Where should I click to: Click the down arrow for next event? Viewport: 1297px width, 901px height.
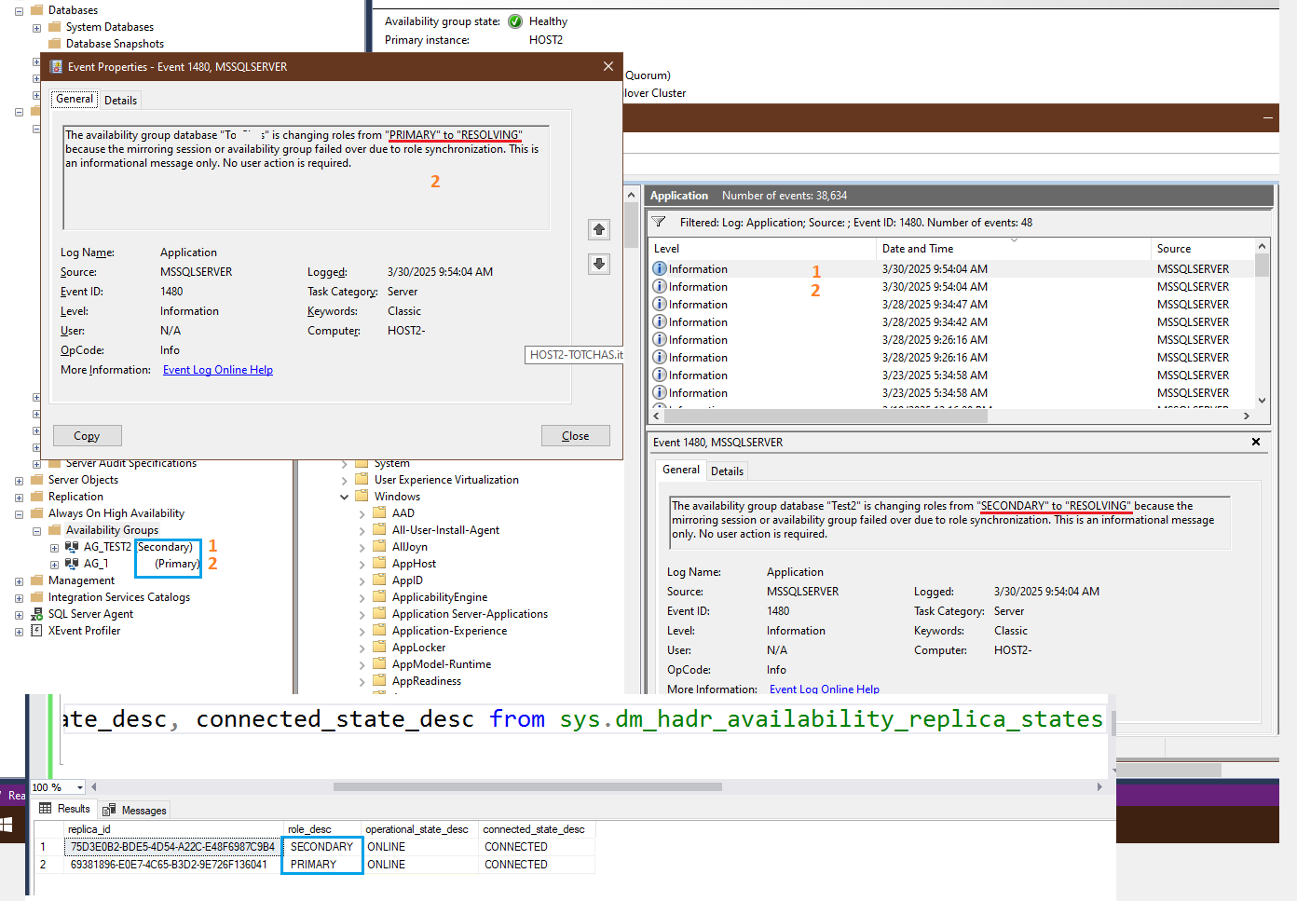click(599, 264)
